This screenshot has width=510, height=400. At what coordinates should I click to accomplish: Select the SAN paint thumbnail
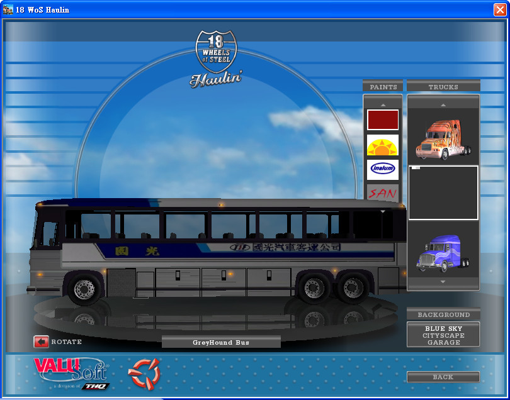pyautogui.click(x=383, y=192)
